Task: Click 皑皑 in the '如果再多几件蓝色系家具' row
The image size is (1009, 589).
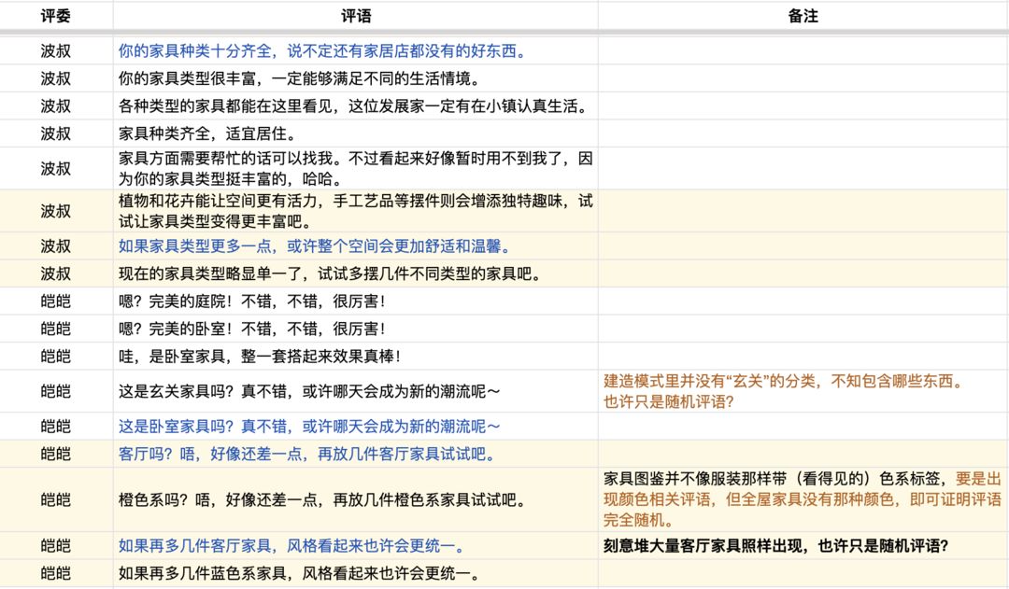Action: (x=56, y=573)
